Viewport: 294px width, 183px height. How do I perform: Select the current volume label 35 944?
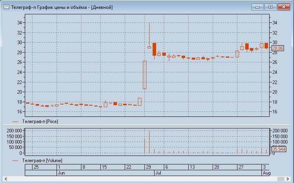point(279,149)
